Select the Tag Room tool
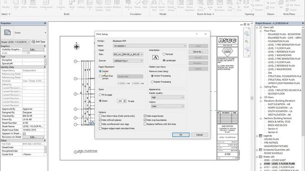Viewport: 305px width, 171px height. pyautogui.click(x=200, y=5)
